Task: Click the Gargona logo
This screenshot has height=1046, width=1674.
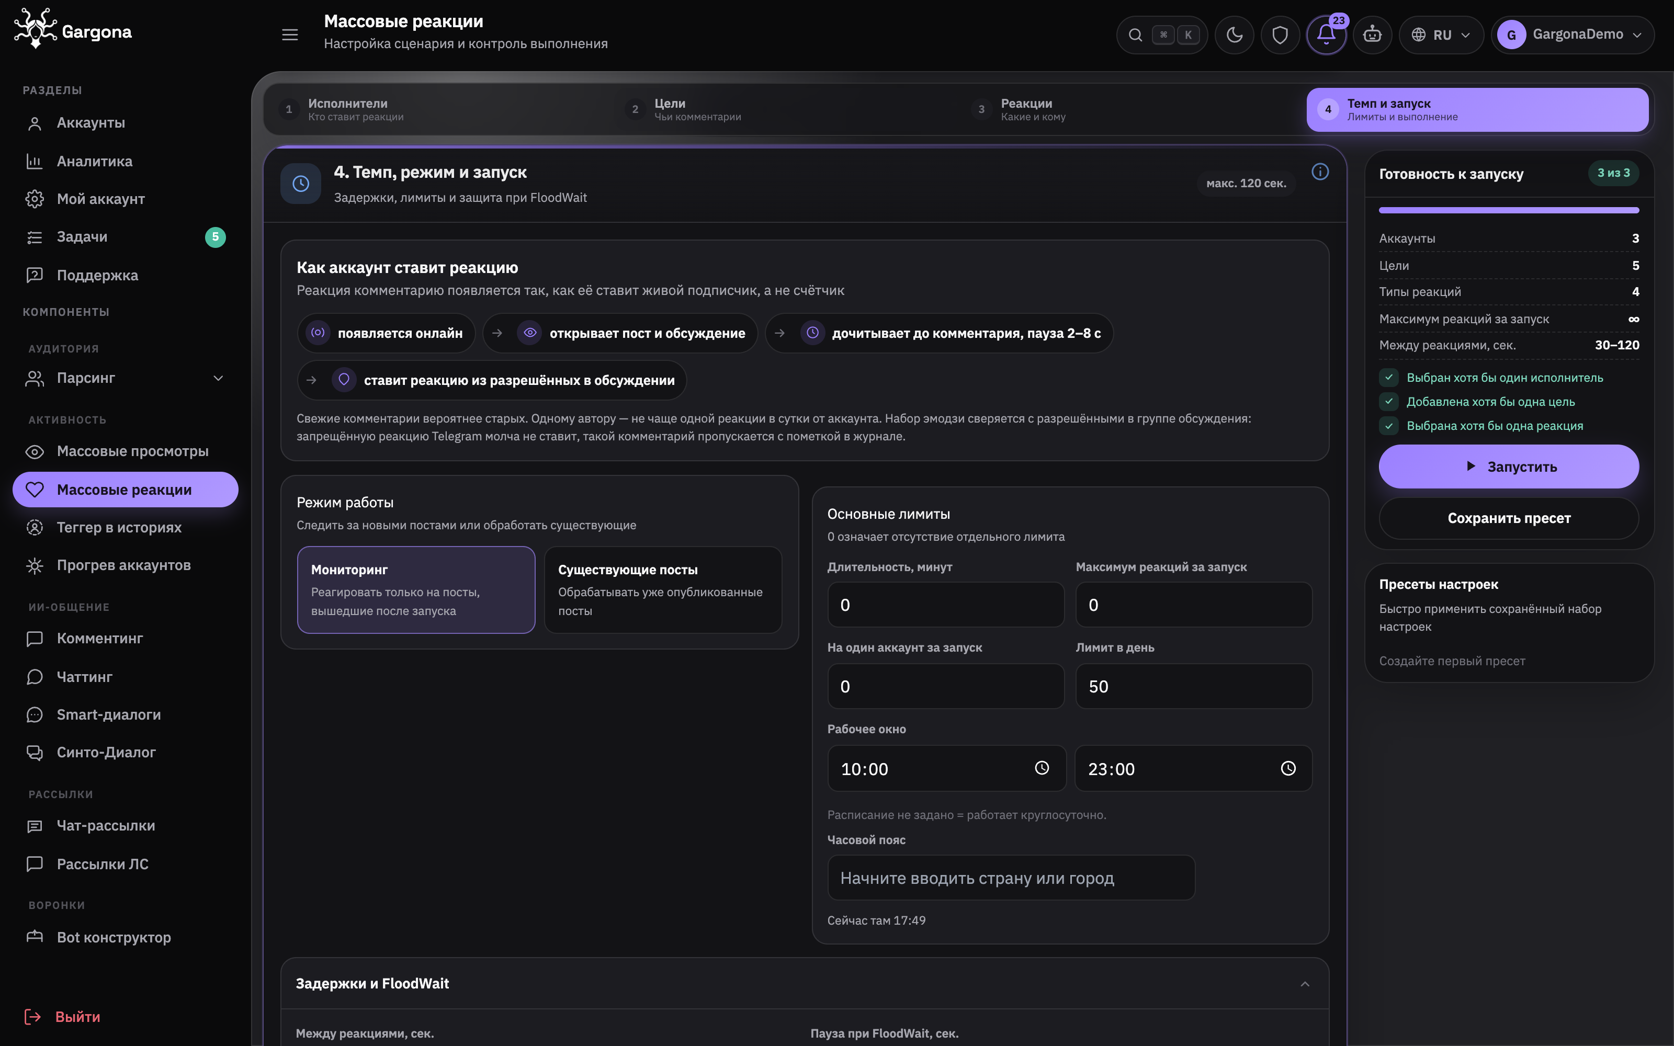Action: pyautogui.click(x=73, y=29)
